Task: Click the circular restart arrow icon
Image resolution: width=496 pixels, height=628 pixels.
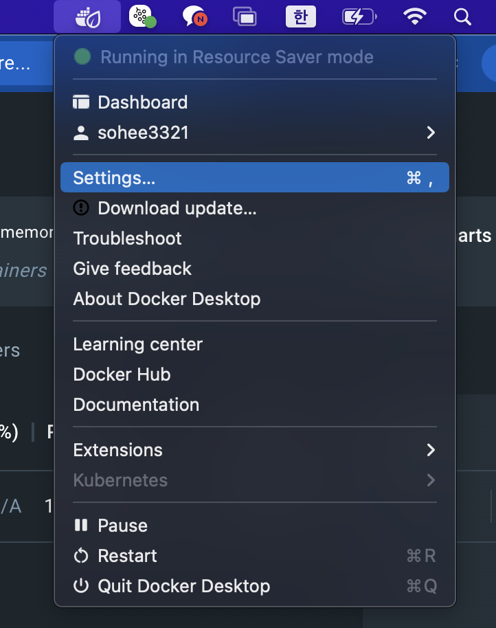Action: coord(81,555)
